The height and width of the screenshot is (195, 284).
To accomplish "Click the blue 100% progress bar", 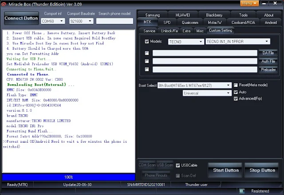I will pos(68,177).
